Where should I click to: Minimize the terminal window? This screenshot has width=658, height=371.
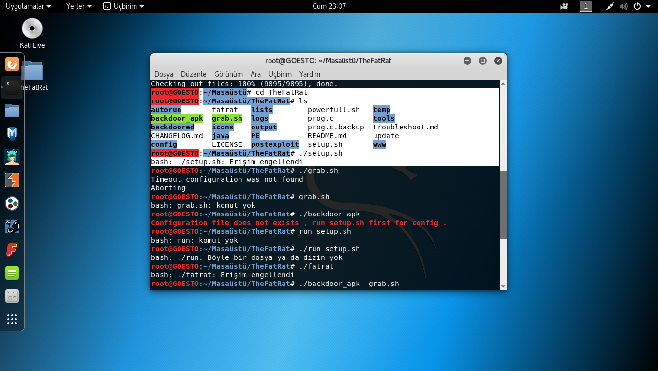pos(467,61)
